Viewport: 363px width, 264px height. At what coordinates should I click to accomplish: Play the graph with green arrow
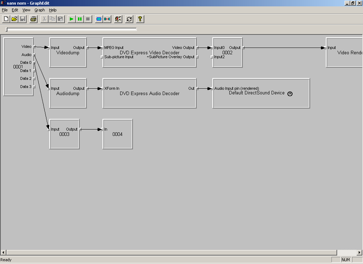pos(72,19)
